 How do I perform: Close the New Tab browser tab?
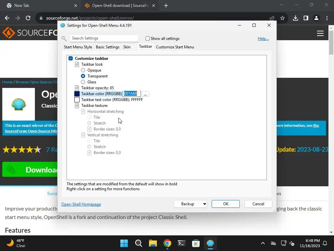point(76,6)
